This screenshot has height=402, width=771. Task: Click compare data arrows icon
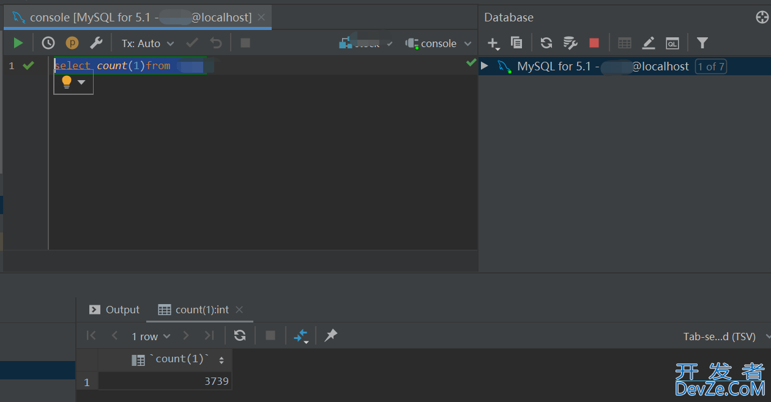(301, 336)
